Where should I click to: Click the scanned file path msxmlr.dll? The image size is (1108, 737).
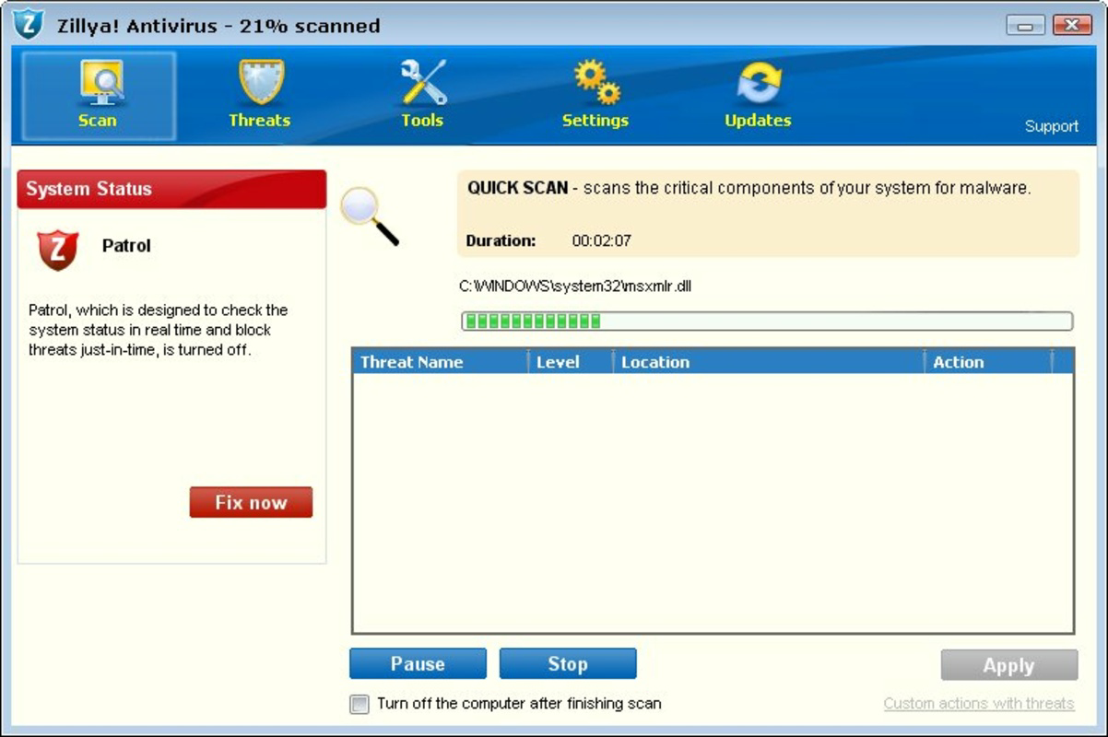575,286
